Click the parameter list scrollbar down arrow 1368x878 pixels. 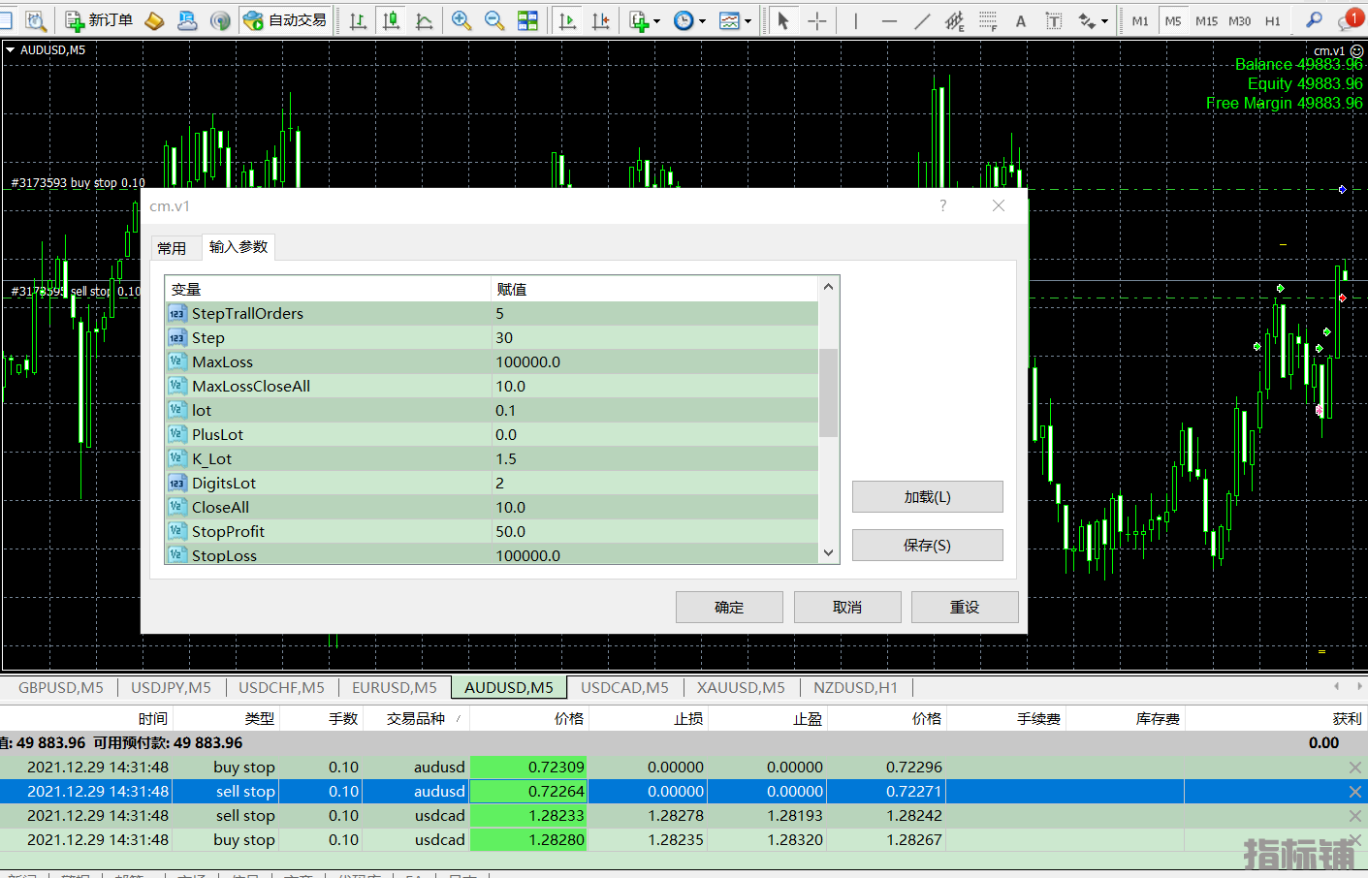828,552
